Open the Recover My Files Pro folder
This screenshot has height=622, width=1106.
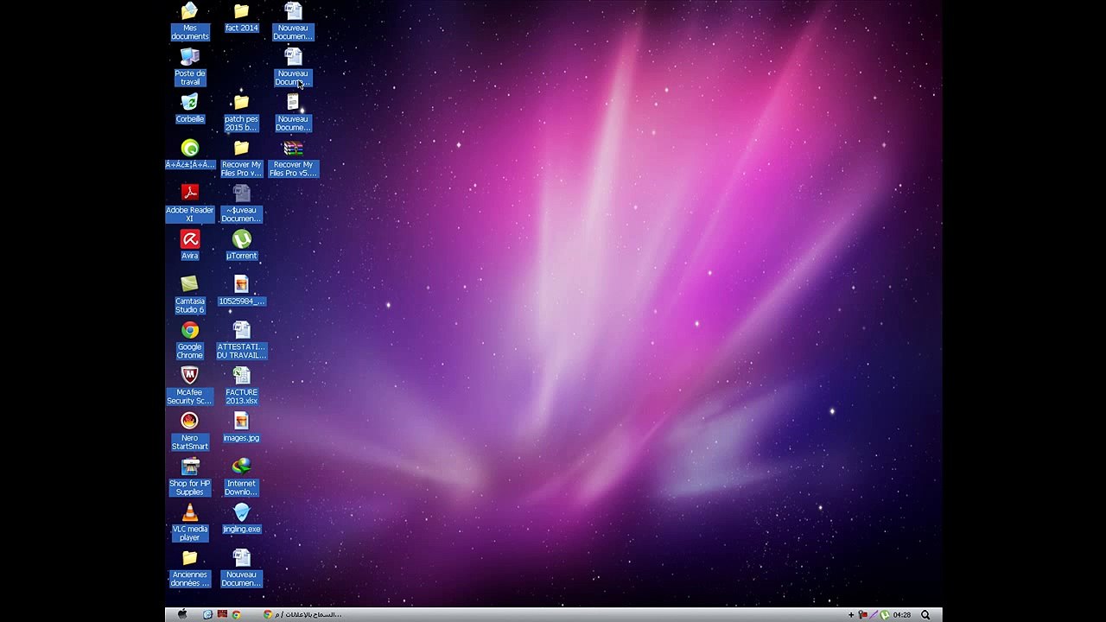(x=241, y=159)
